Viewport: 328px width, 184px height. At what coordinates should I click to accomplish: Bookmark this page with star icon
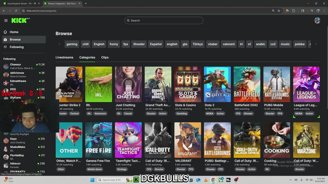pyautogui.click(x=279, y=11)
